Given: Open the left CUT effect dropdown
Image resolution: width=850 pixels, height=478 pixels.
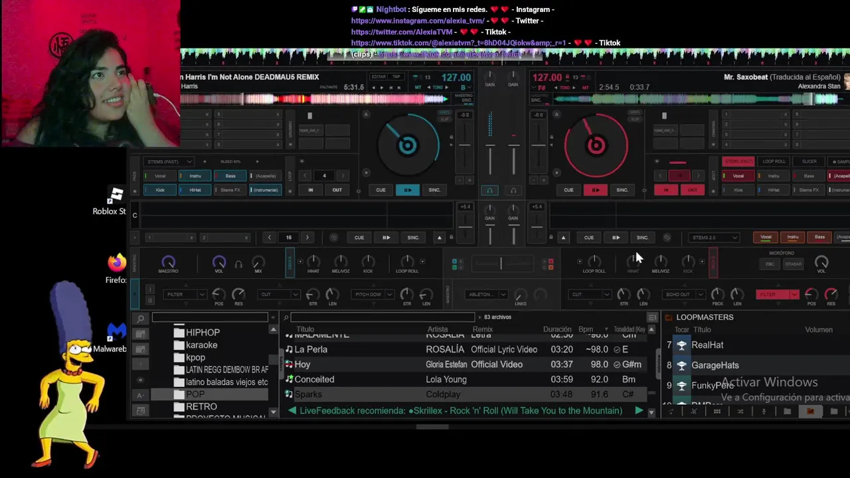Looking at the screenshot, I should pyautogui.click(x=279, y=294).
